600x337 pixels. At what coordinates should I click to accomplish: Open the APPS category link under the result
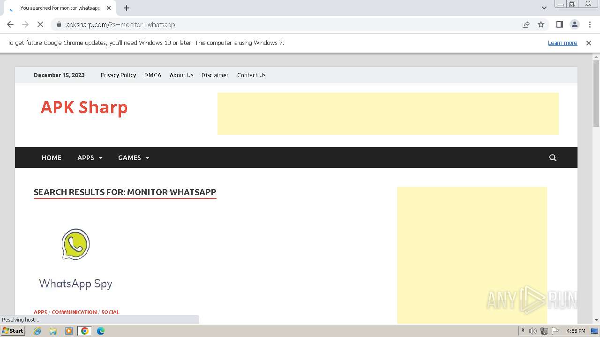click(x=40, y=312)
